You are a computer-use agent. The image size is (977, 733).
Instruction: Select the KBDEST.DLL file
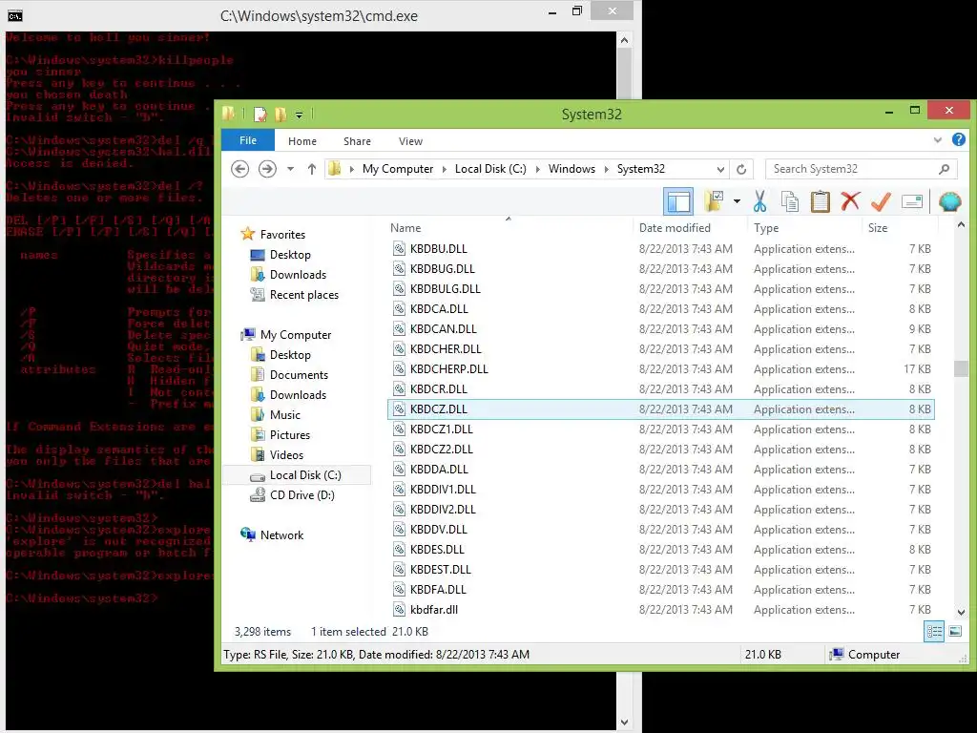441,569
